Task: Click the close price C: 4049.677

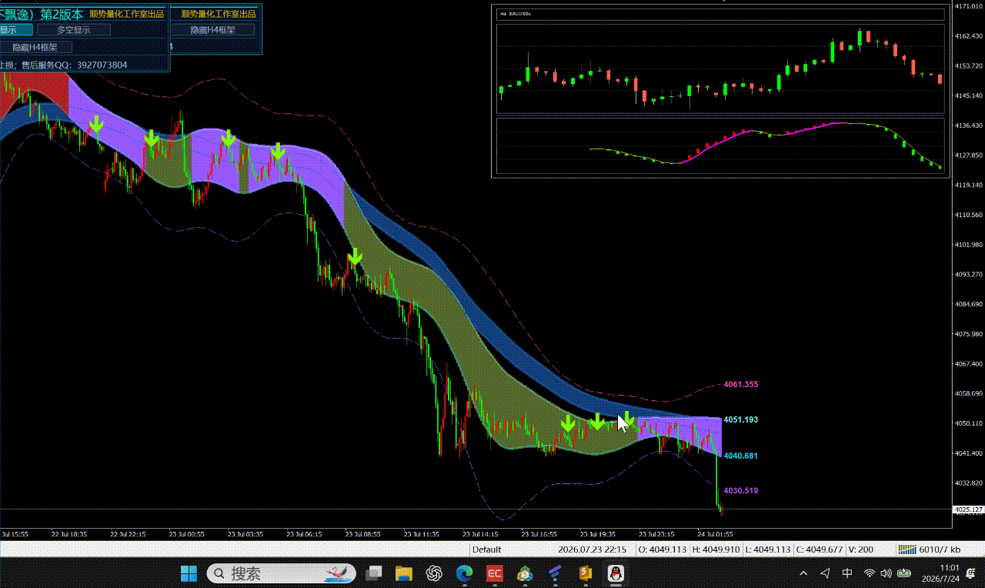Action: tap(819, 550)
